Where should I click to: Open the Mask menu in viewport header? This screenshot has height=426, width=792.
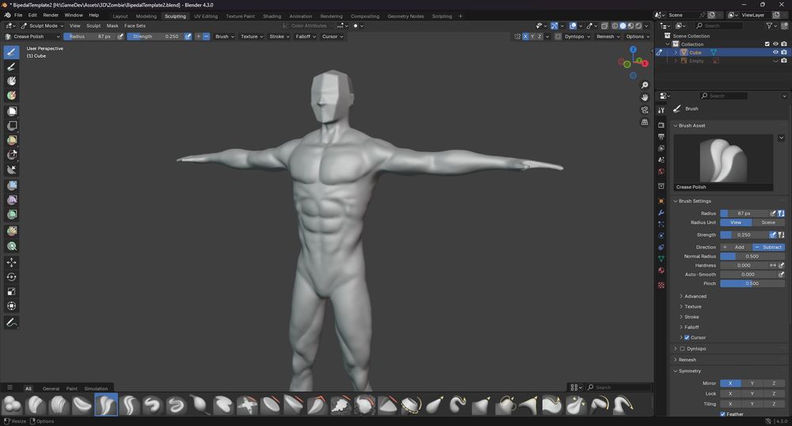point(112,26)
